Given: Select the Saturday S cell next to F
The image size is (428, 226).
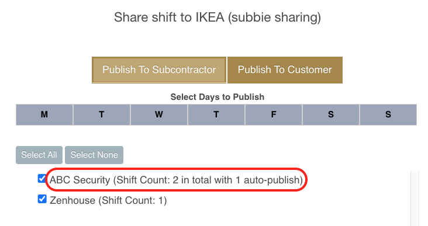Looking at the screenshot, I should [331, 114].
